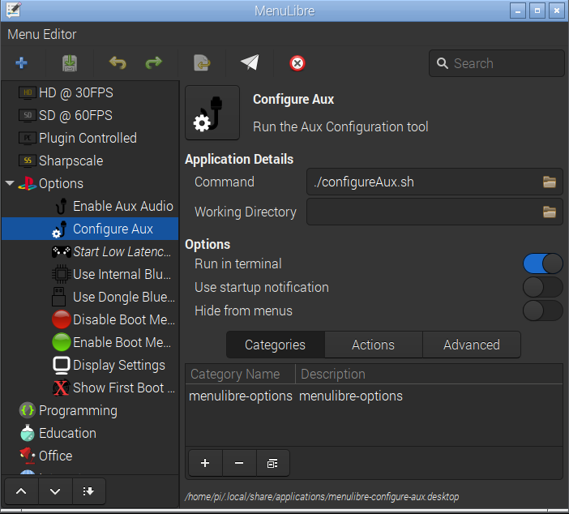Select Enable Aux Audio in the tree
This screenshot has height=514, width=569.
click(x=90, y=206)
